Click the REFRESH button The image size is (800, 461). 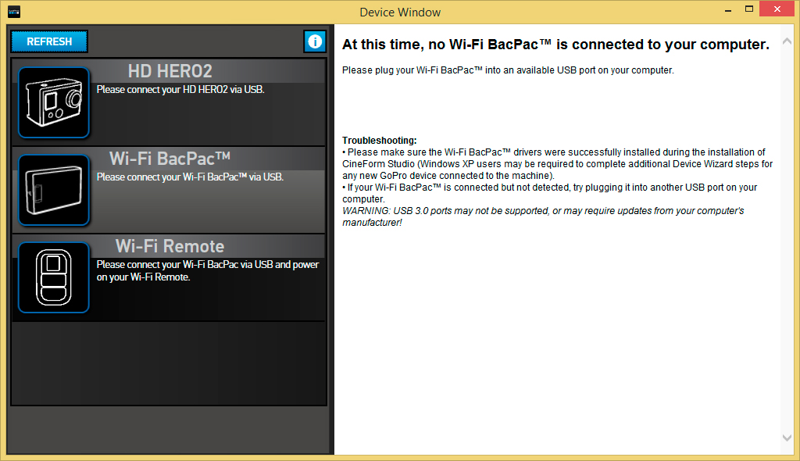pyautogui.click(x=49, y=41)
